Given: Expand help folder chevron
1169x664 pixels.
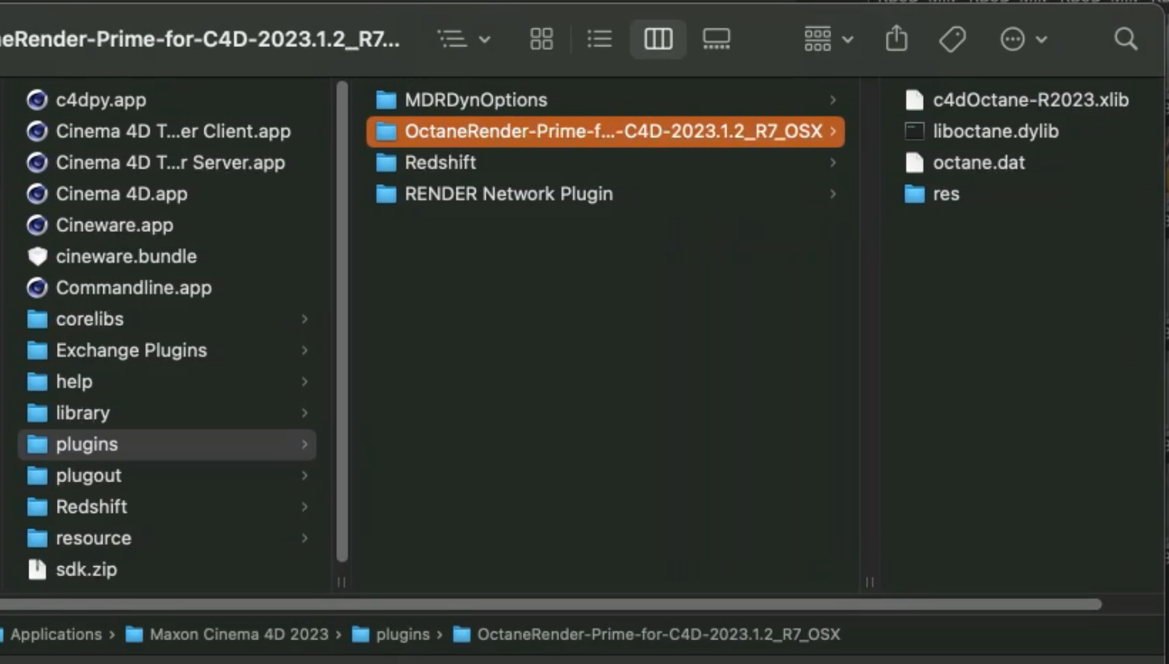Looking at the screenshot, I should click(305, 381).
